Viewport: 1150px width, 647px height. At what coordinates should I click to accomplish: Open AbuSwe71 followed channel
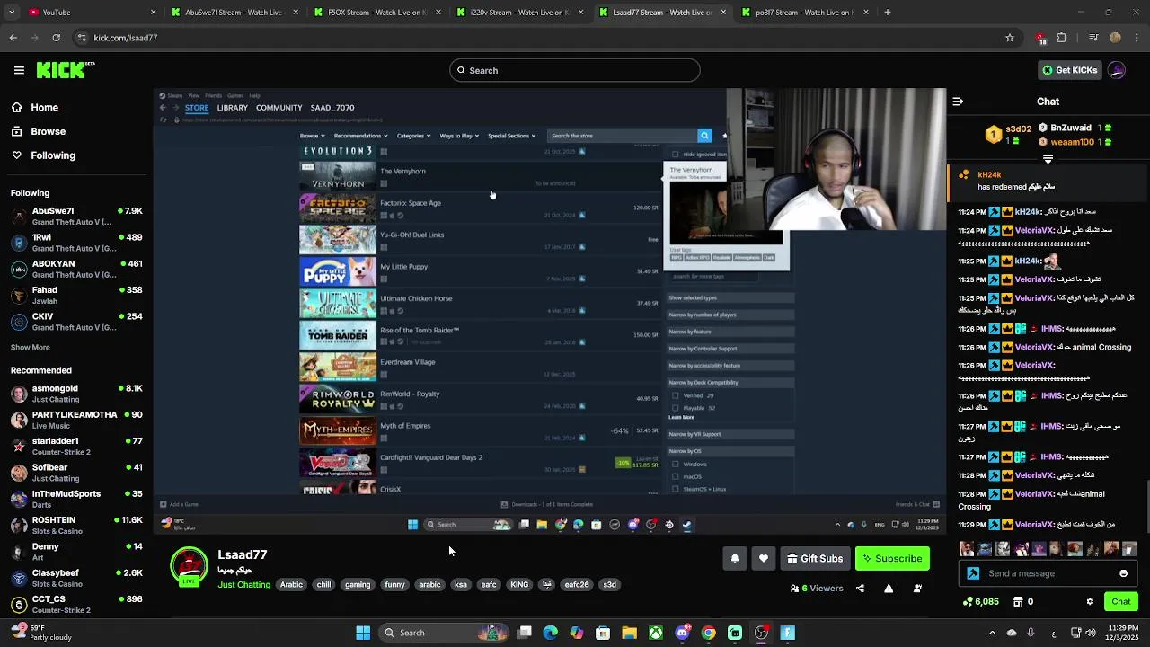[x=75, y=217]
